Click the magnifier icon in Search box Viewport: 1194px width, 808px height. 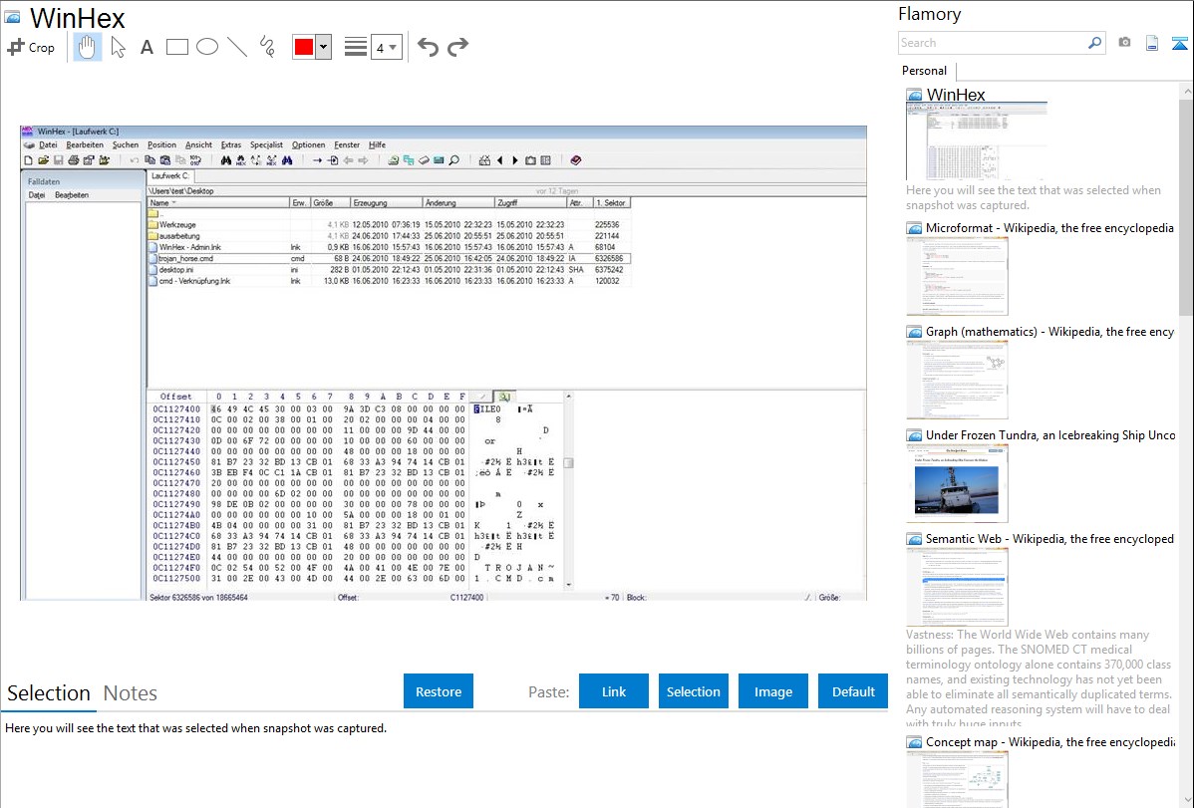pyautogui.click(x=1094, y=43)
